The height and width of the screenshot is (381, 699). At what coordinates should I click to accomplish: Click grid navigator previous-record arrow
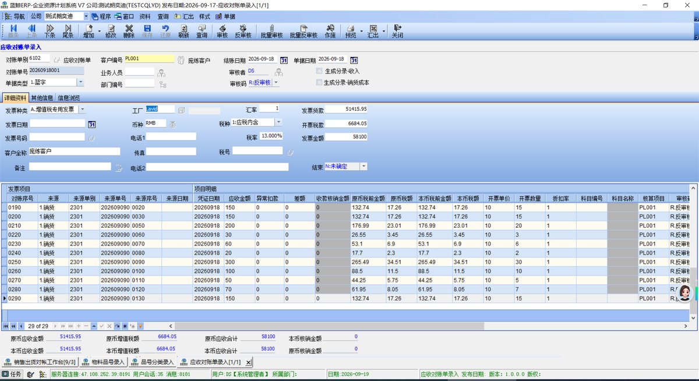22,326
